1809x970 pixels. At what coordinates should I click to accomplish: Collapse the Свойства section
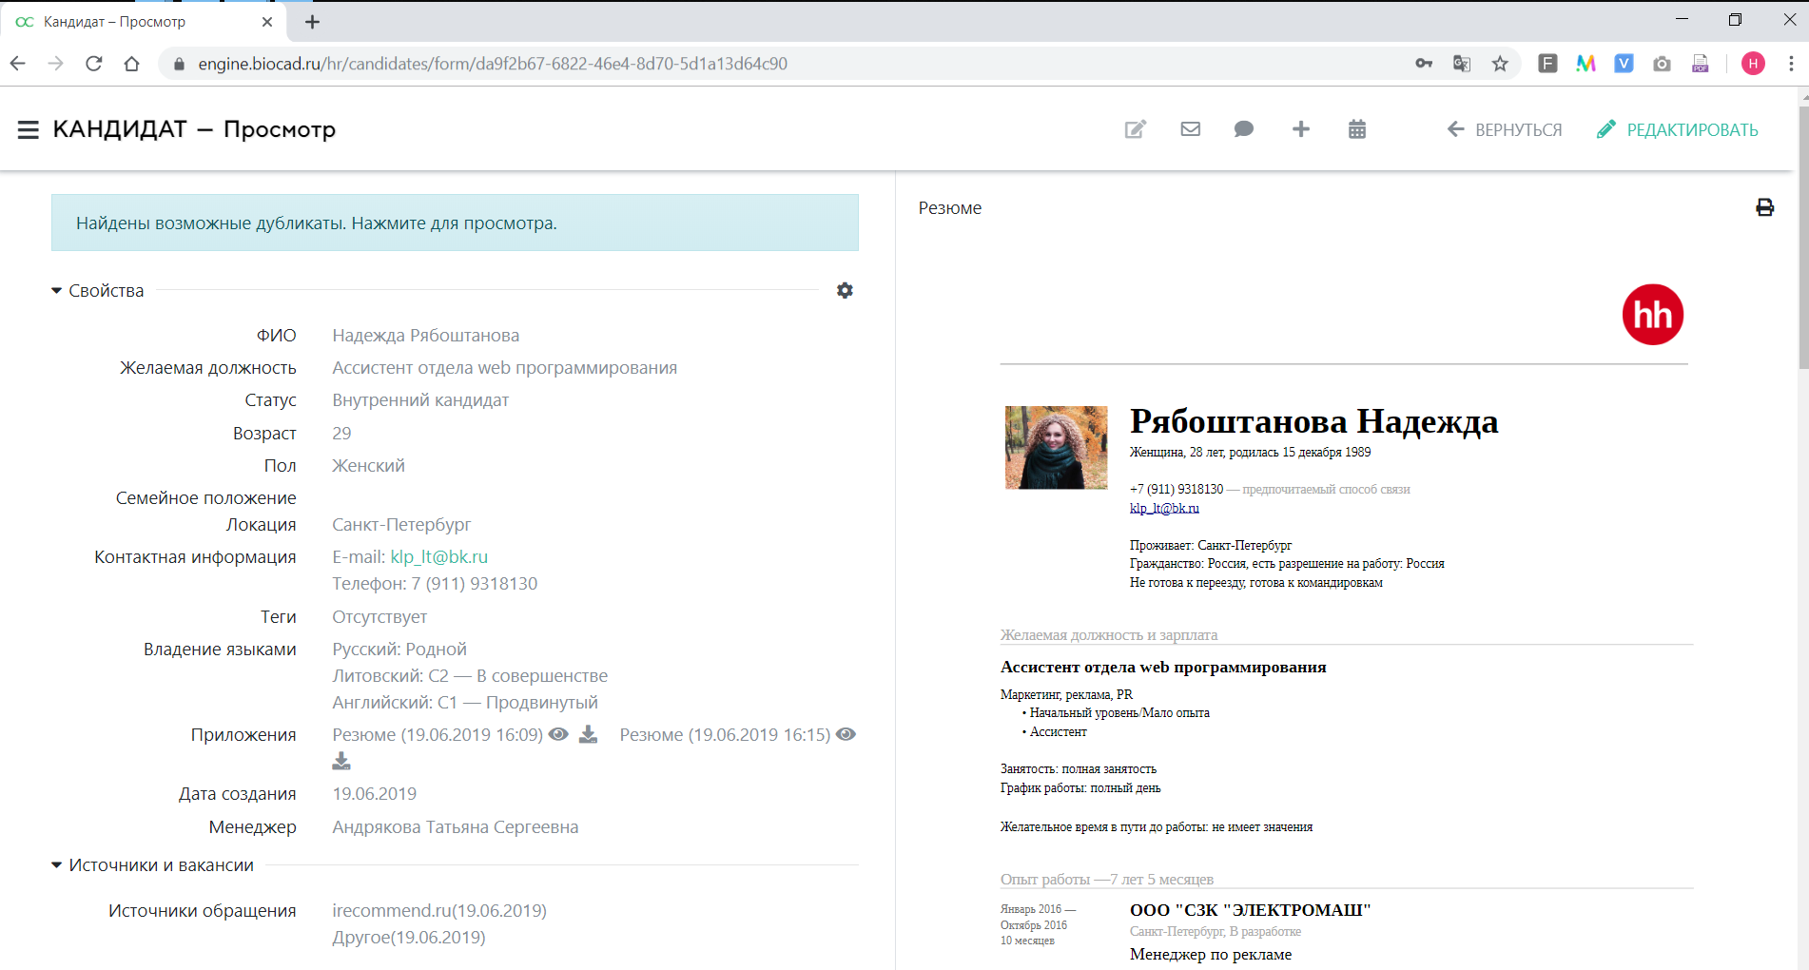pos(56,291)
